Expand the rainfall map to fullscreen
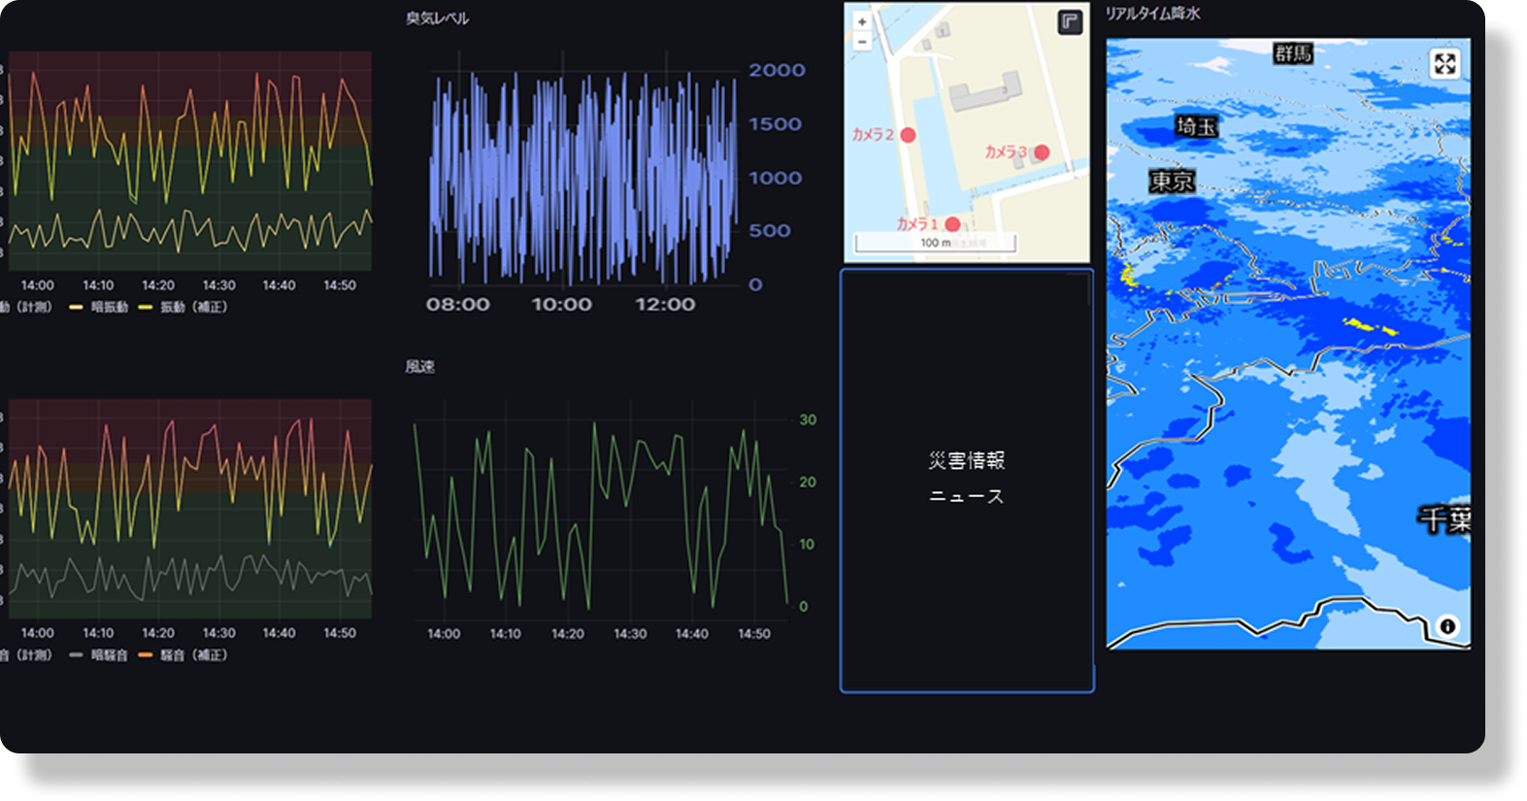 [x=1444, y=64]
